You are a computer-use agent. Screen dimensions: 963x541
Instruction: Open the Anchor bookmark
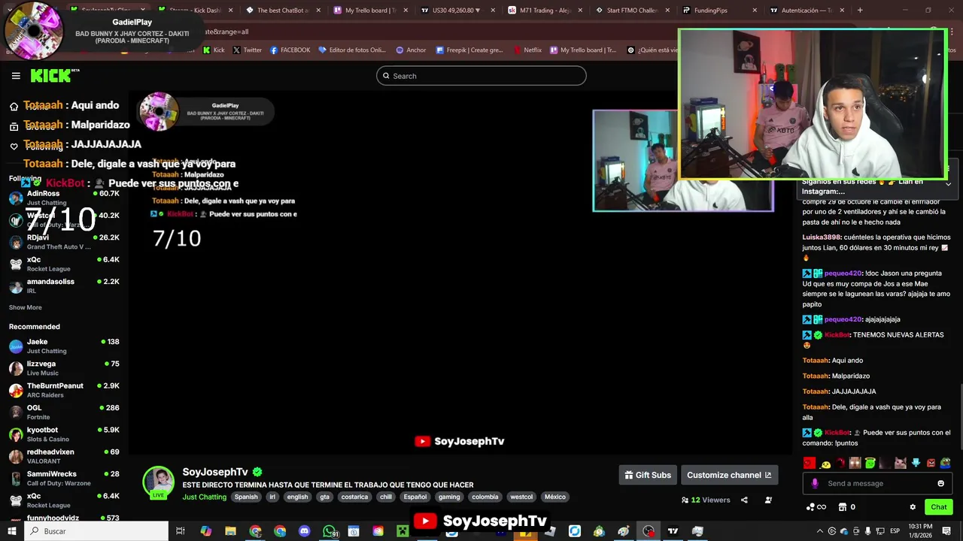pyautogui.click(x=410, y=50)
